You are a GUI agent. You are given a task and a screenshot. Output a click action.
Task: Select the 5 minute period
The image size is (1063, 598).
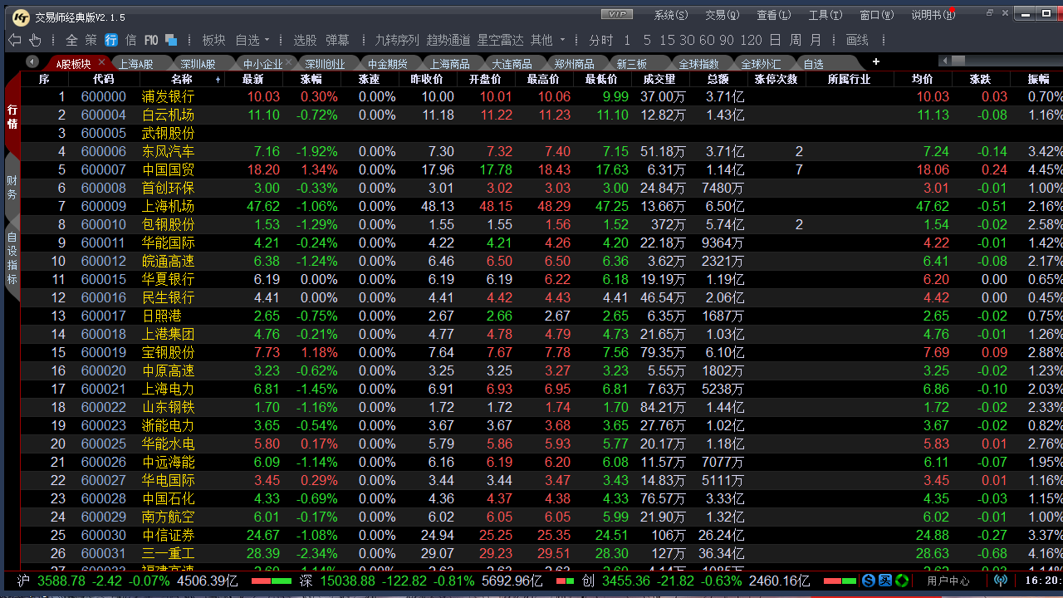coord(647,40)
